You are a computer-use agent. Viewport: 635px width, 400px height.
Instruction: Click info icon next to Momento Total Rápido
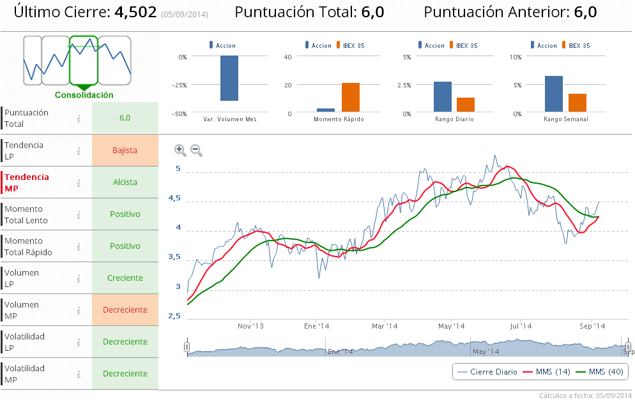click(x=79, y=246)
